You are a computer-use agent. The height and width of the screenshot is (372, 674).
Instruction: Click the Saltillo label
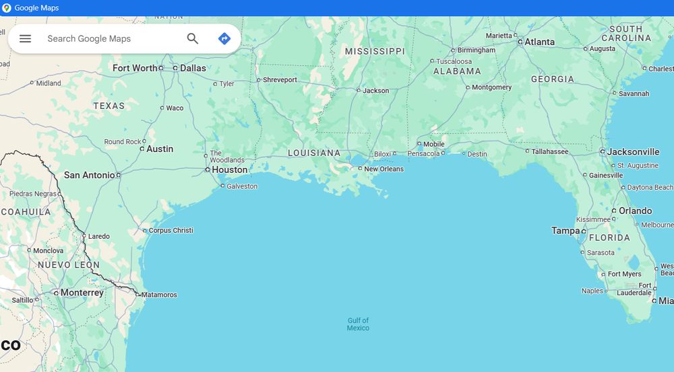22,300
